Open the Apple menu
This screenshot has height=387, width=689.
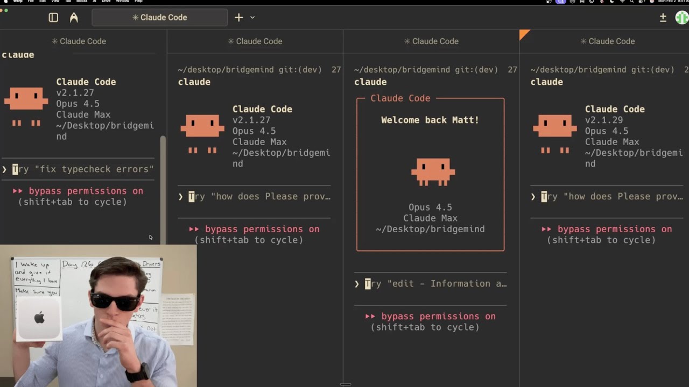pos(5,2)
